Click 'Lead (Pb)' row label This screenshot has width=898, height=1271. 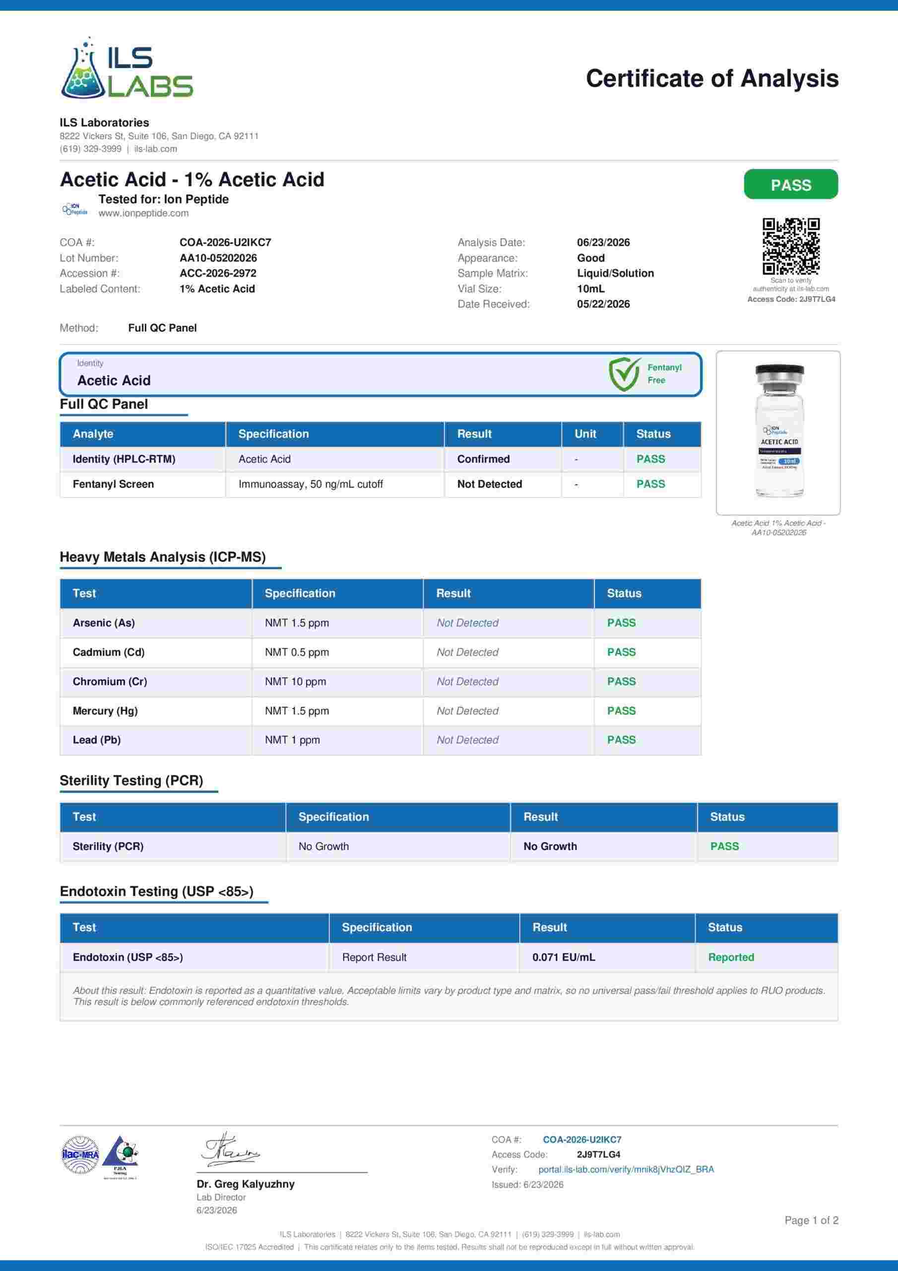pyautogui.click(x=96, y=740)
